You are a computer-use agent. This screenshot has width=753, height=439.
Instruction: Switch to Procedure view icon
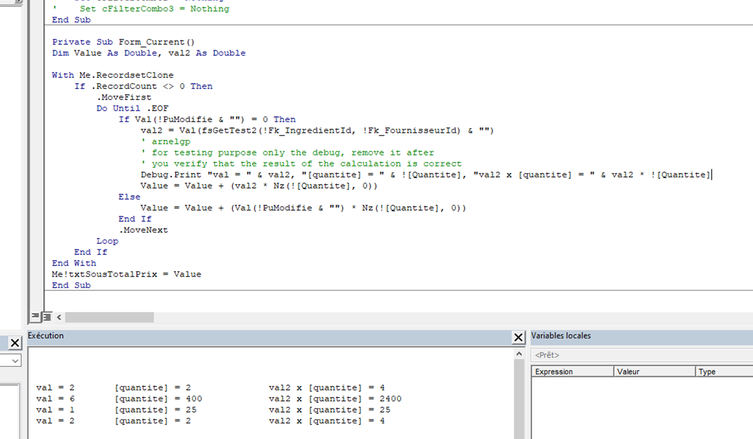click(35, 317)
